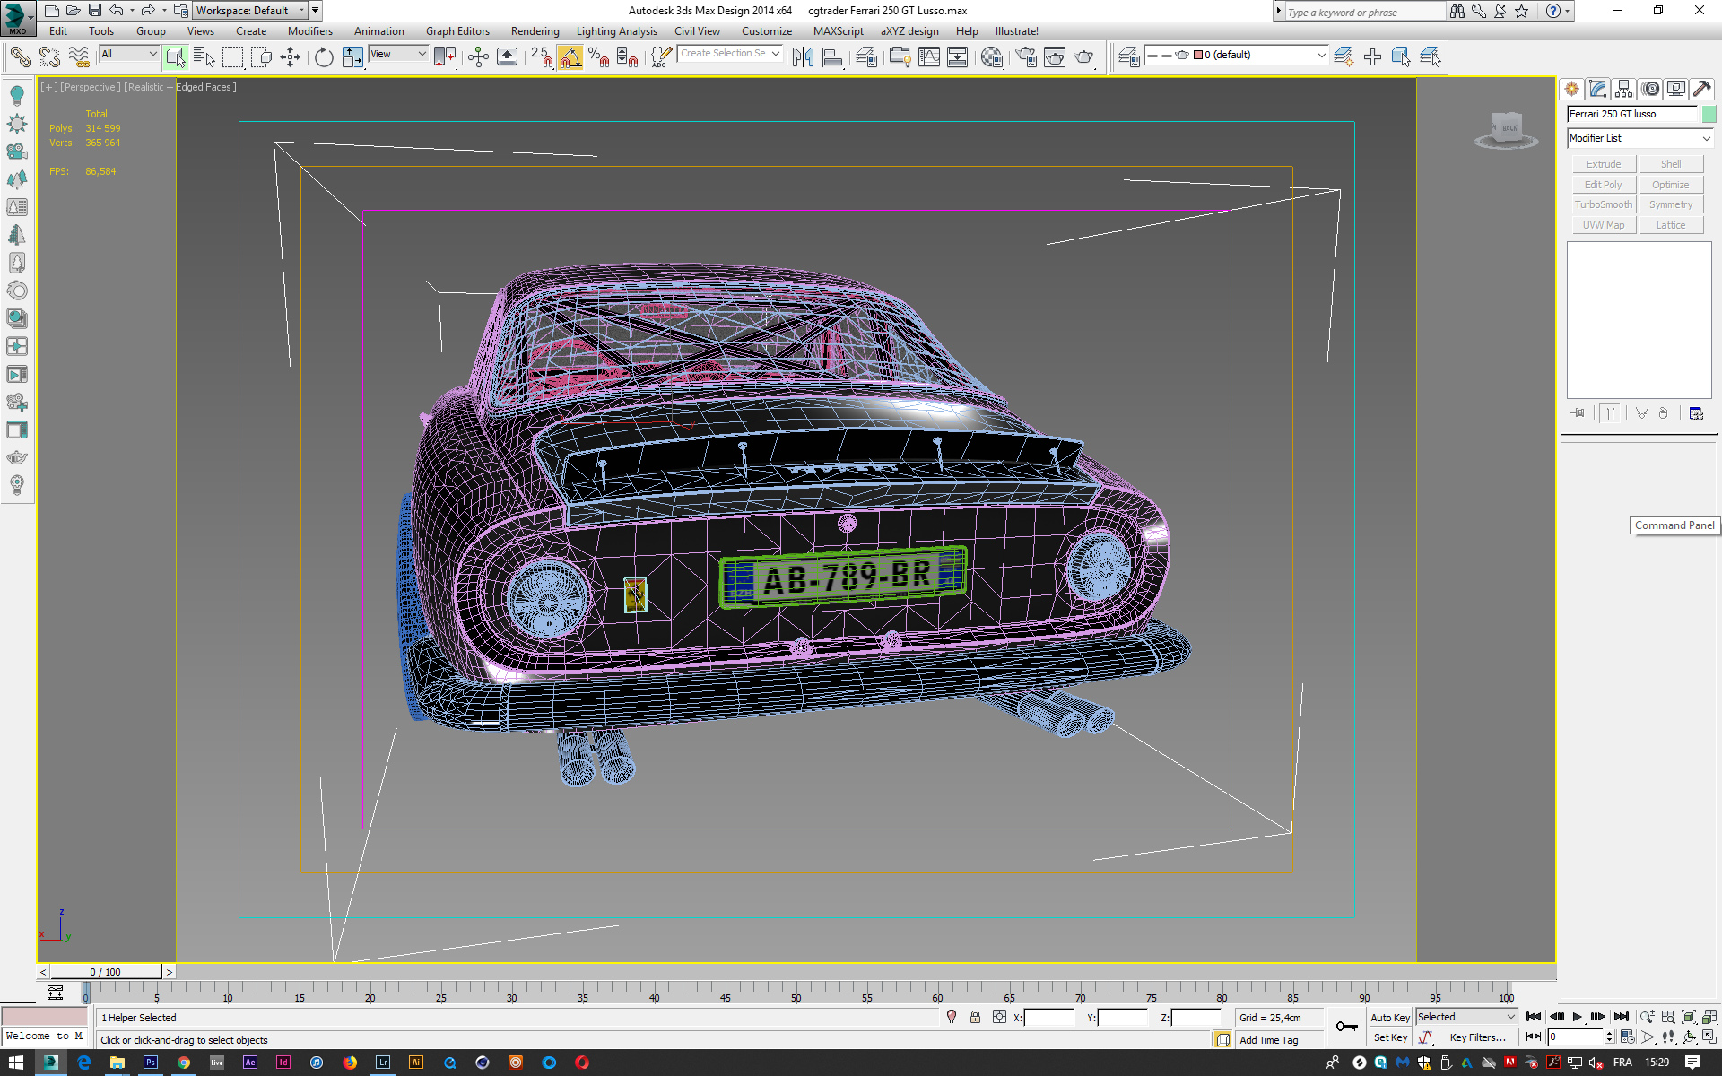This screenshot has height=1076, width=1722.
Task: Activate the Select and Move tool
Action: [x=290, y=57]
